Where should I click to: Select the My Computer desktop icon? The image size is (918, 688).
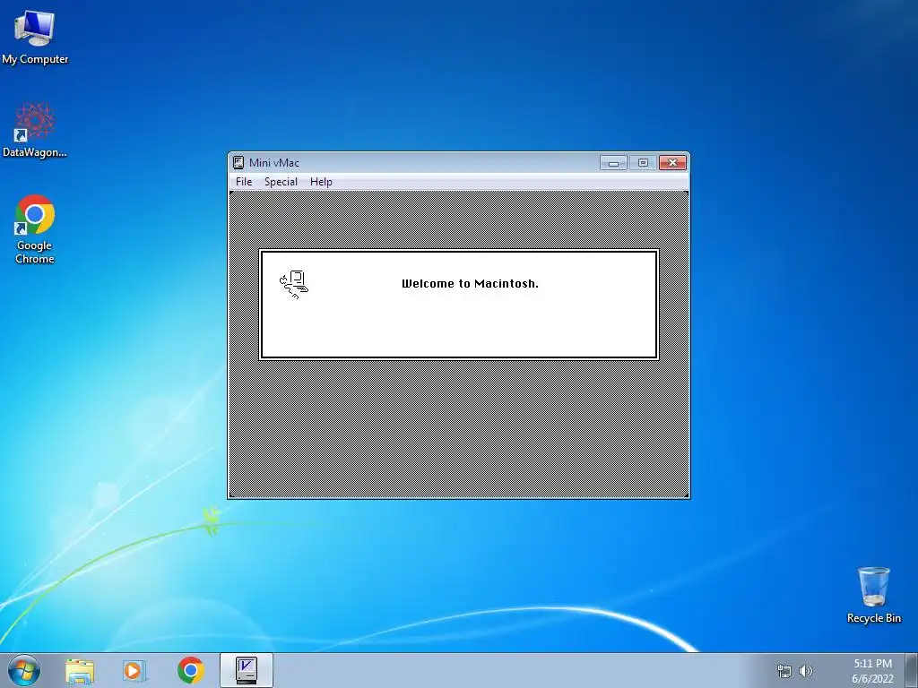pyautogui.click(x=35, y=38)
